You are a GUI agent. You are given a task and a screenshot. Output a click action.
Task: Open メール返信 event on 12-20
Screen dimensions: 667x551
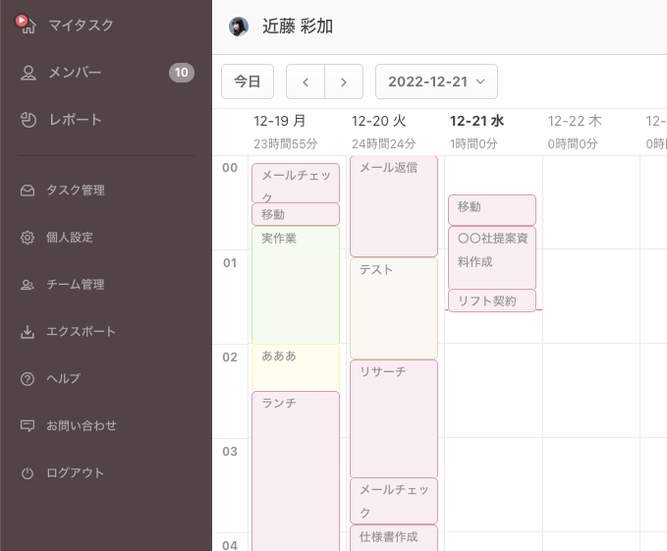[394, 206]
